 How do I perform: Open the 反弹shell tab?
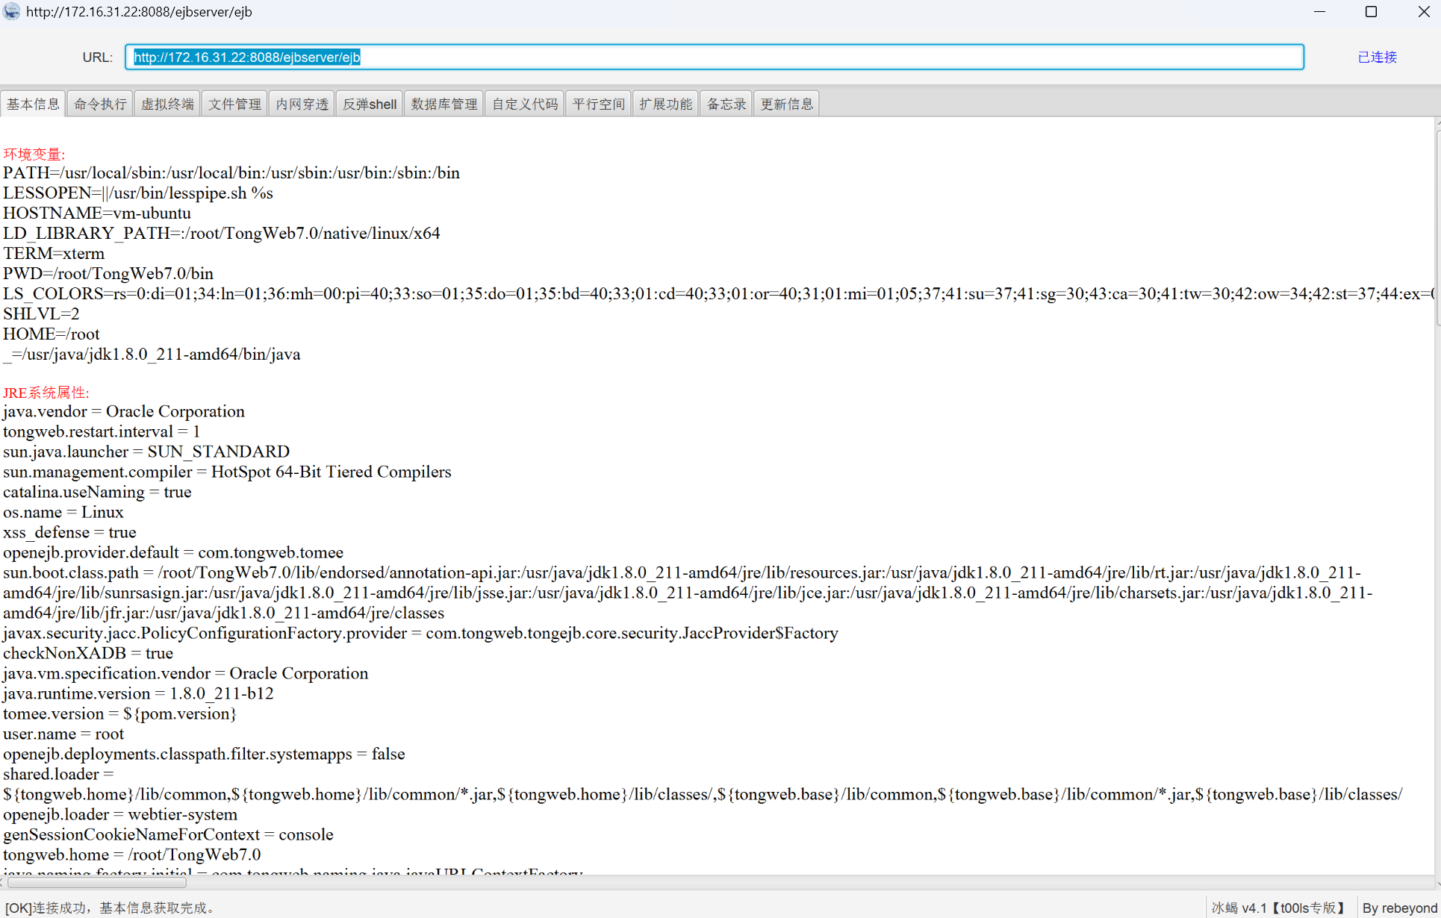(370, 104)
